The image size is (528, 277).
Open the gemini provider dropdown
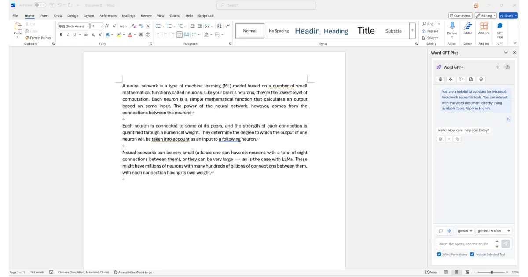465,231
